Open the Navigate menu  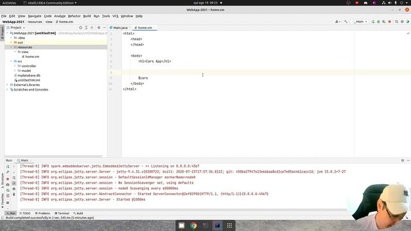(x=35, y=16)
